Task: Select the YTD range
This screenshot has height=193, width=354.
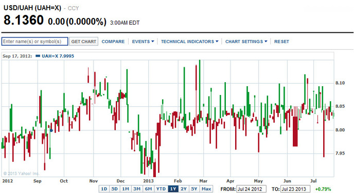Action: (x=161, y=189)
